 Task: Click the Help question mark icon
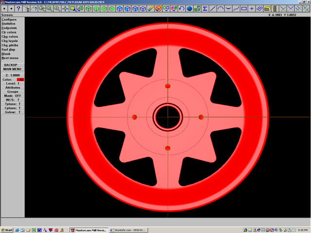click(18, 9)
